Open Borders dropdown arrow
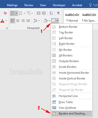Viewport: 98px width, 118px height. (57, 21)
